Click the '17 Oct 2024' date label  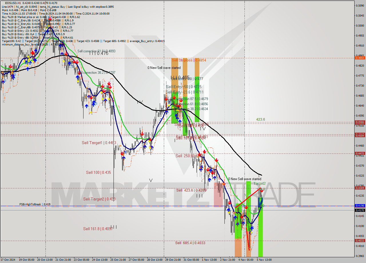click(x=8, y=260)
